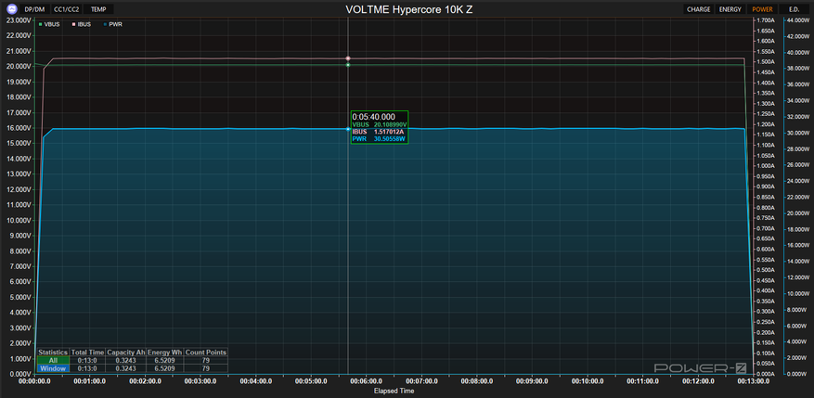Select the CHARGE tab
The height and width of the screenshot is (398, 814).
click(x=698, y=9)
